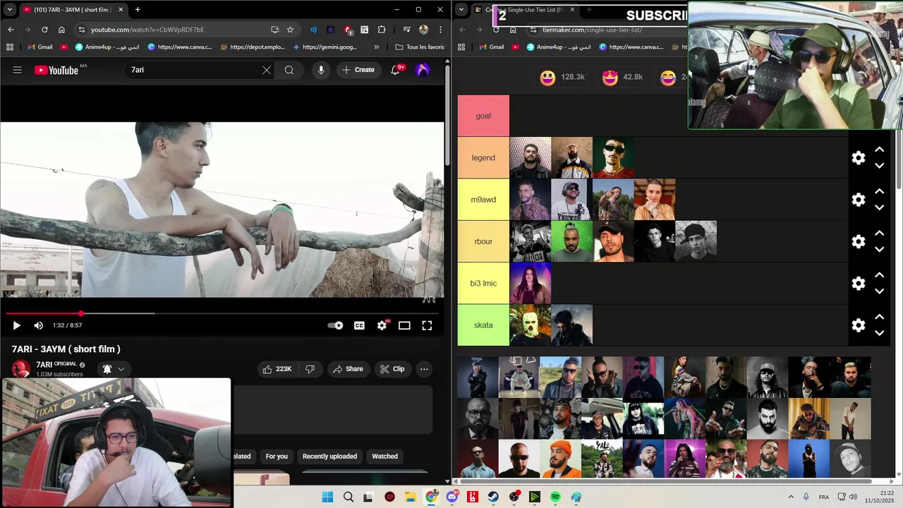Move the m9awd tier row down

tap(880, 207)
